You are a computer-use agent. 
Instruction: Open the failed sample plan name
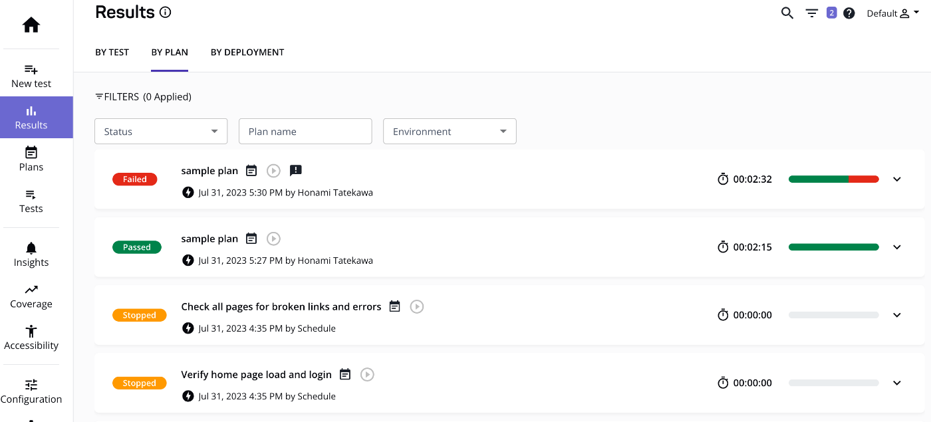click(x=209, y=171)
